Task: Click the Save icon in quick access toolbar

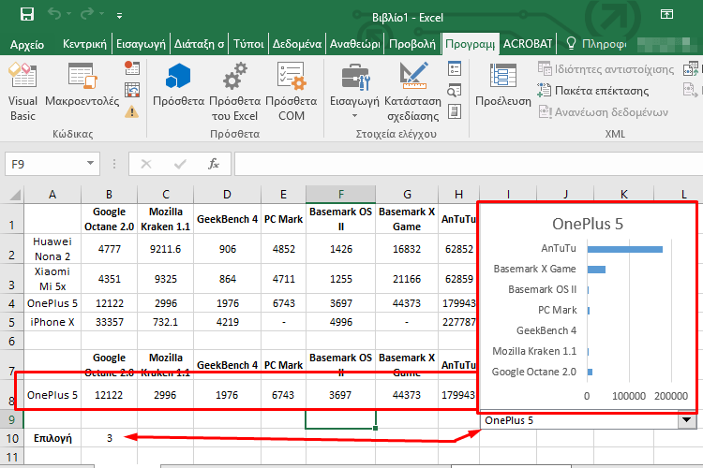Action: [27, 14]
